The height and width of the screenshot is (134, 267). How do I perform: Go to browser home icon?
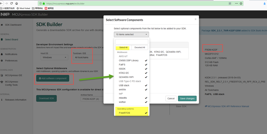pos(17,3)
